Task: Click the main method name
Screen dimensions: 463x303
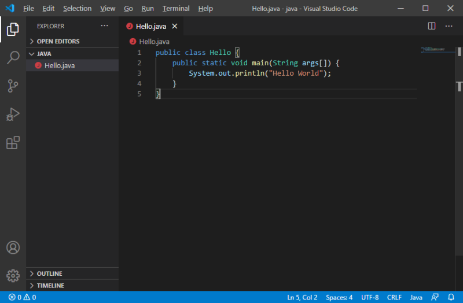Action: click(260, 63)
